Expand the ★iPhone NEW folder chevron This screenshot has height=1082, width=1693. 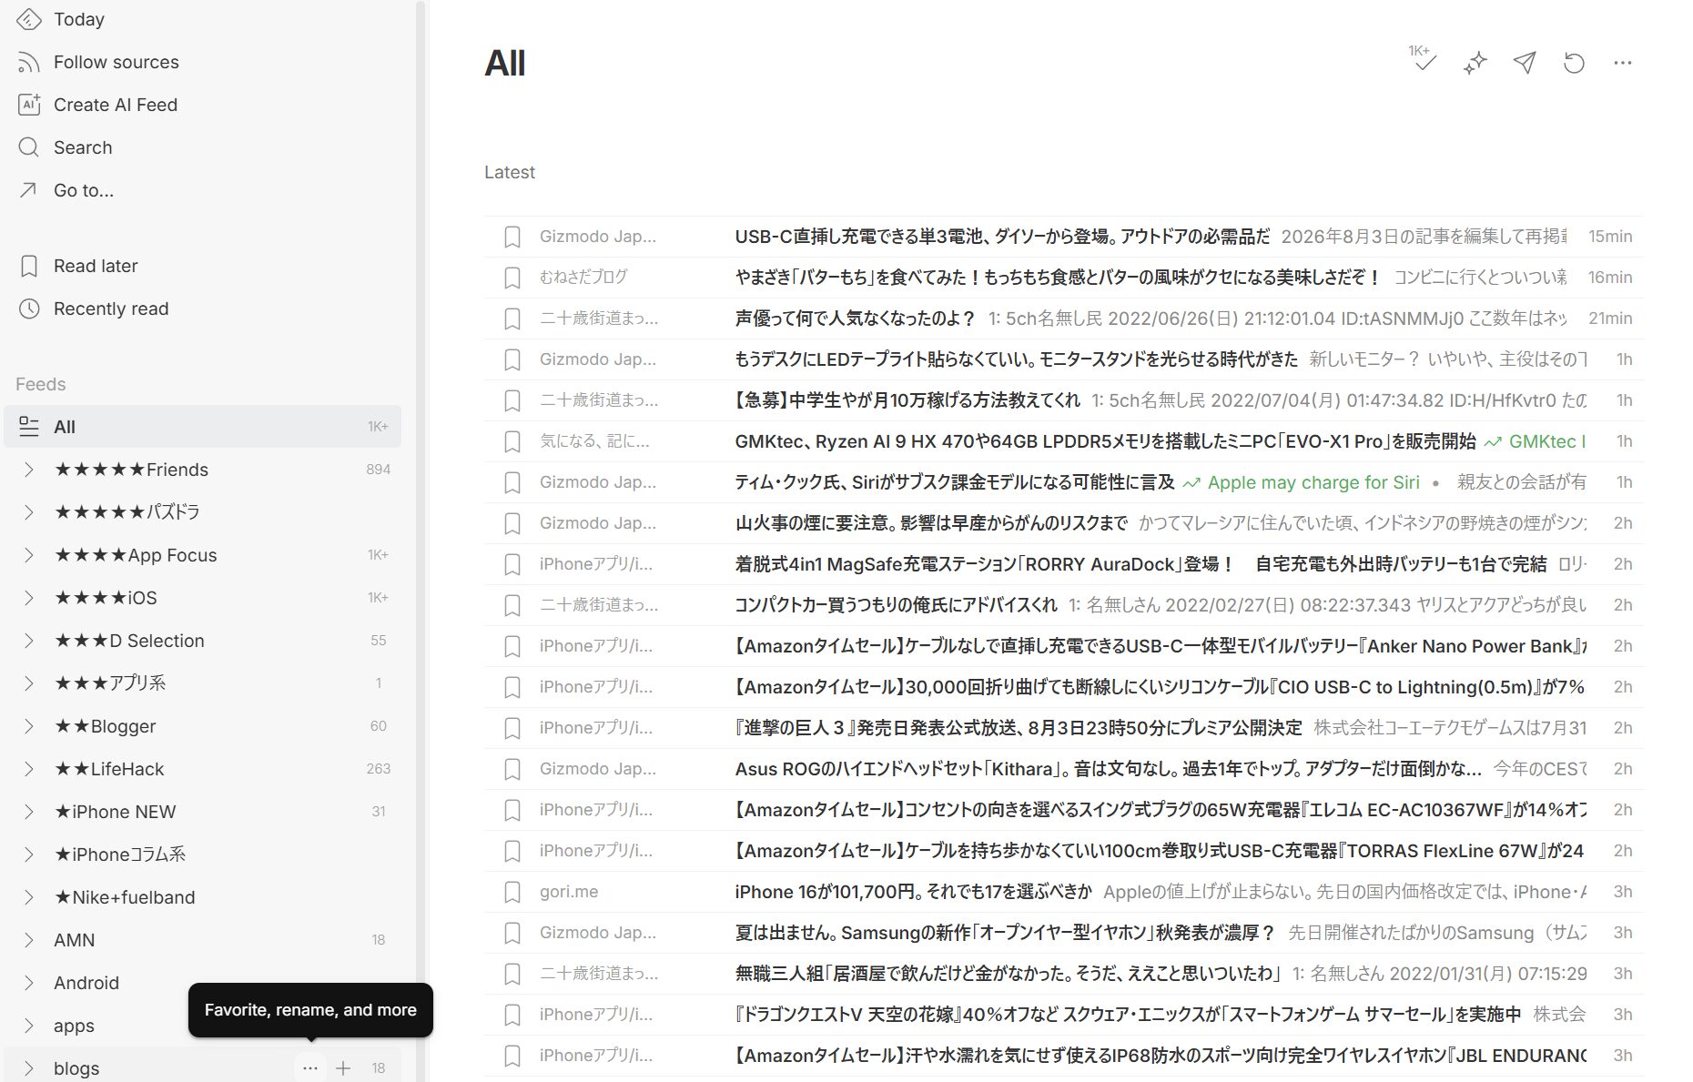point(29,812)
